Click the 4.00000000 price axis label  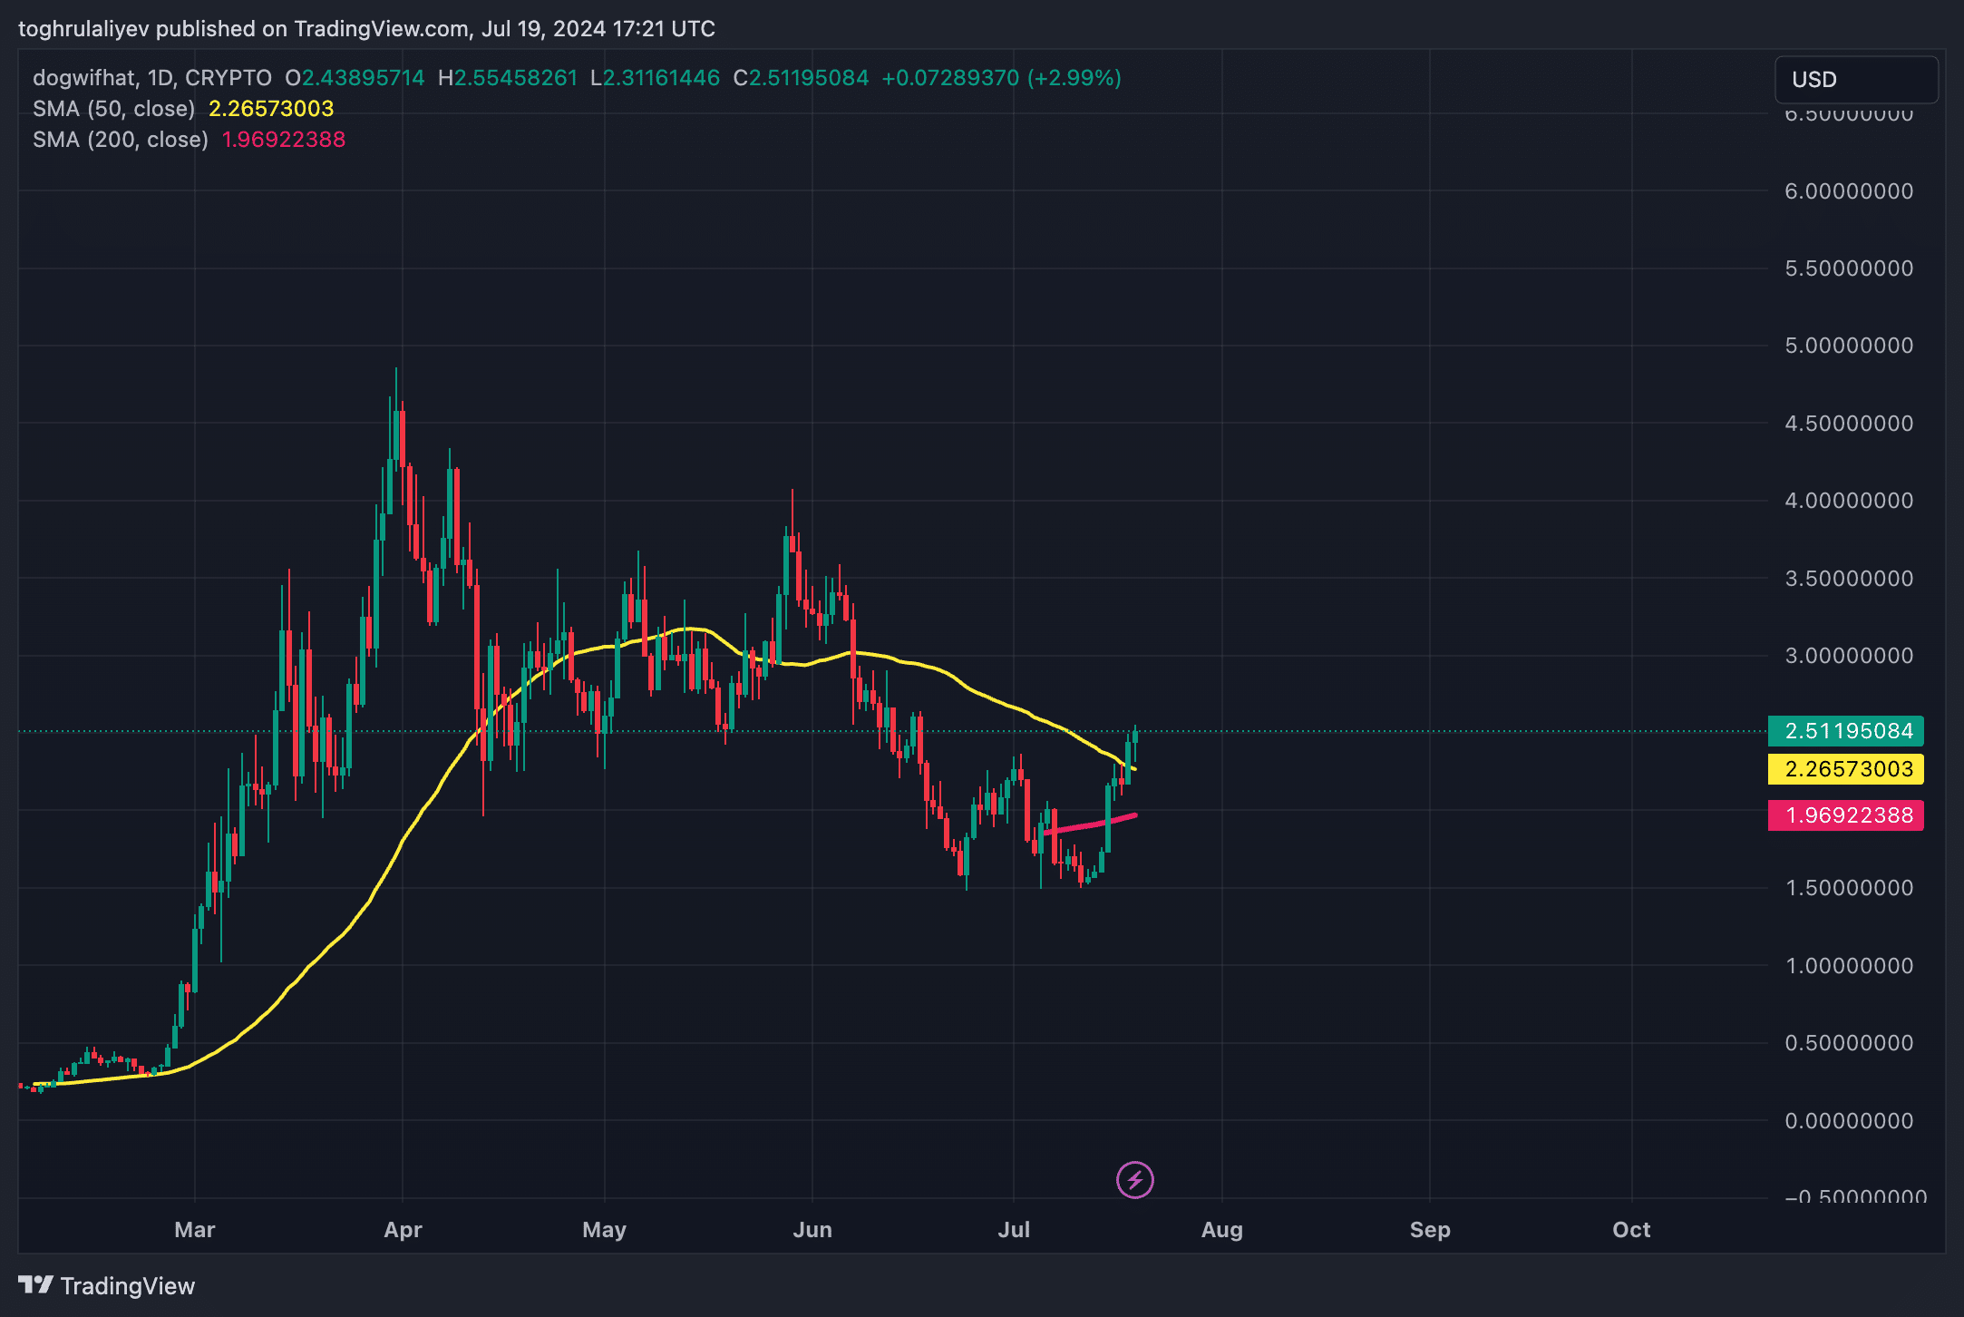click(x=1849, y=501)
